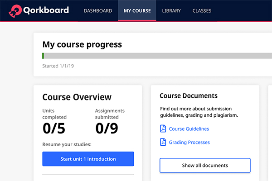This screenshot has height=181, width=272.
Task: Open the Course Guidelines link
Action: 189,129
